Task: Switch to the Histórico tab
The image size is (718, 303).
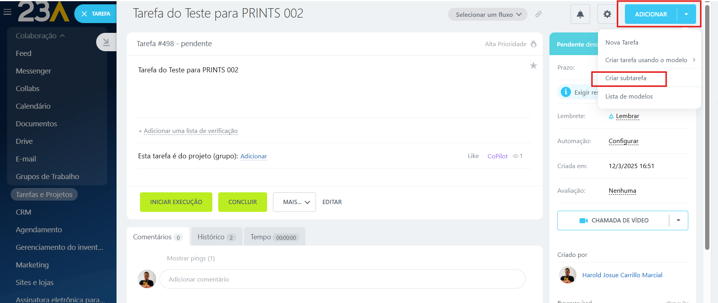Action: pos(216,237)
